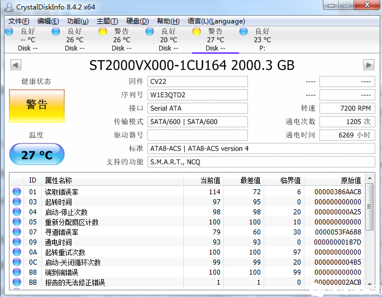
Task: Click status orb for 报告的无法修正错误 row
Action: [17, 282]
